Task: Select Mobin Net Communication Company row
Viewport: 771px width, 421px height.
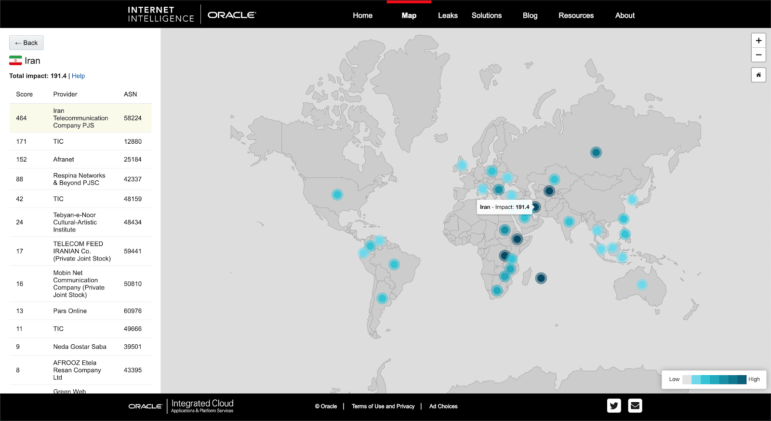Action: pos(80,284)
